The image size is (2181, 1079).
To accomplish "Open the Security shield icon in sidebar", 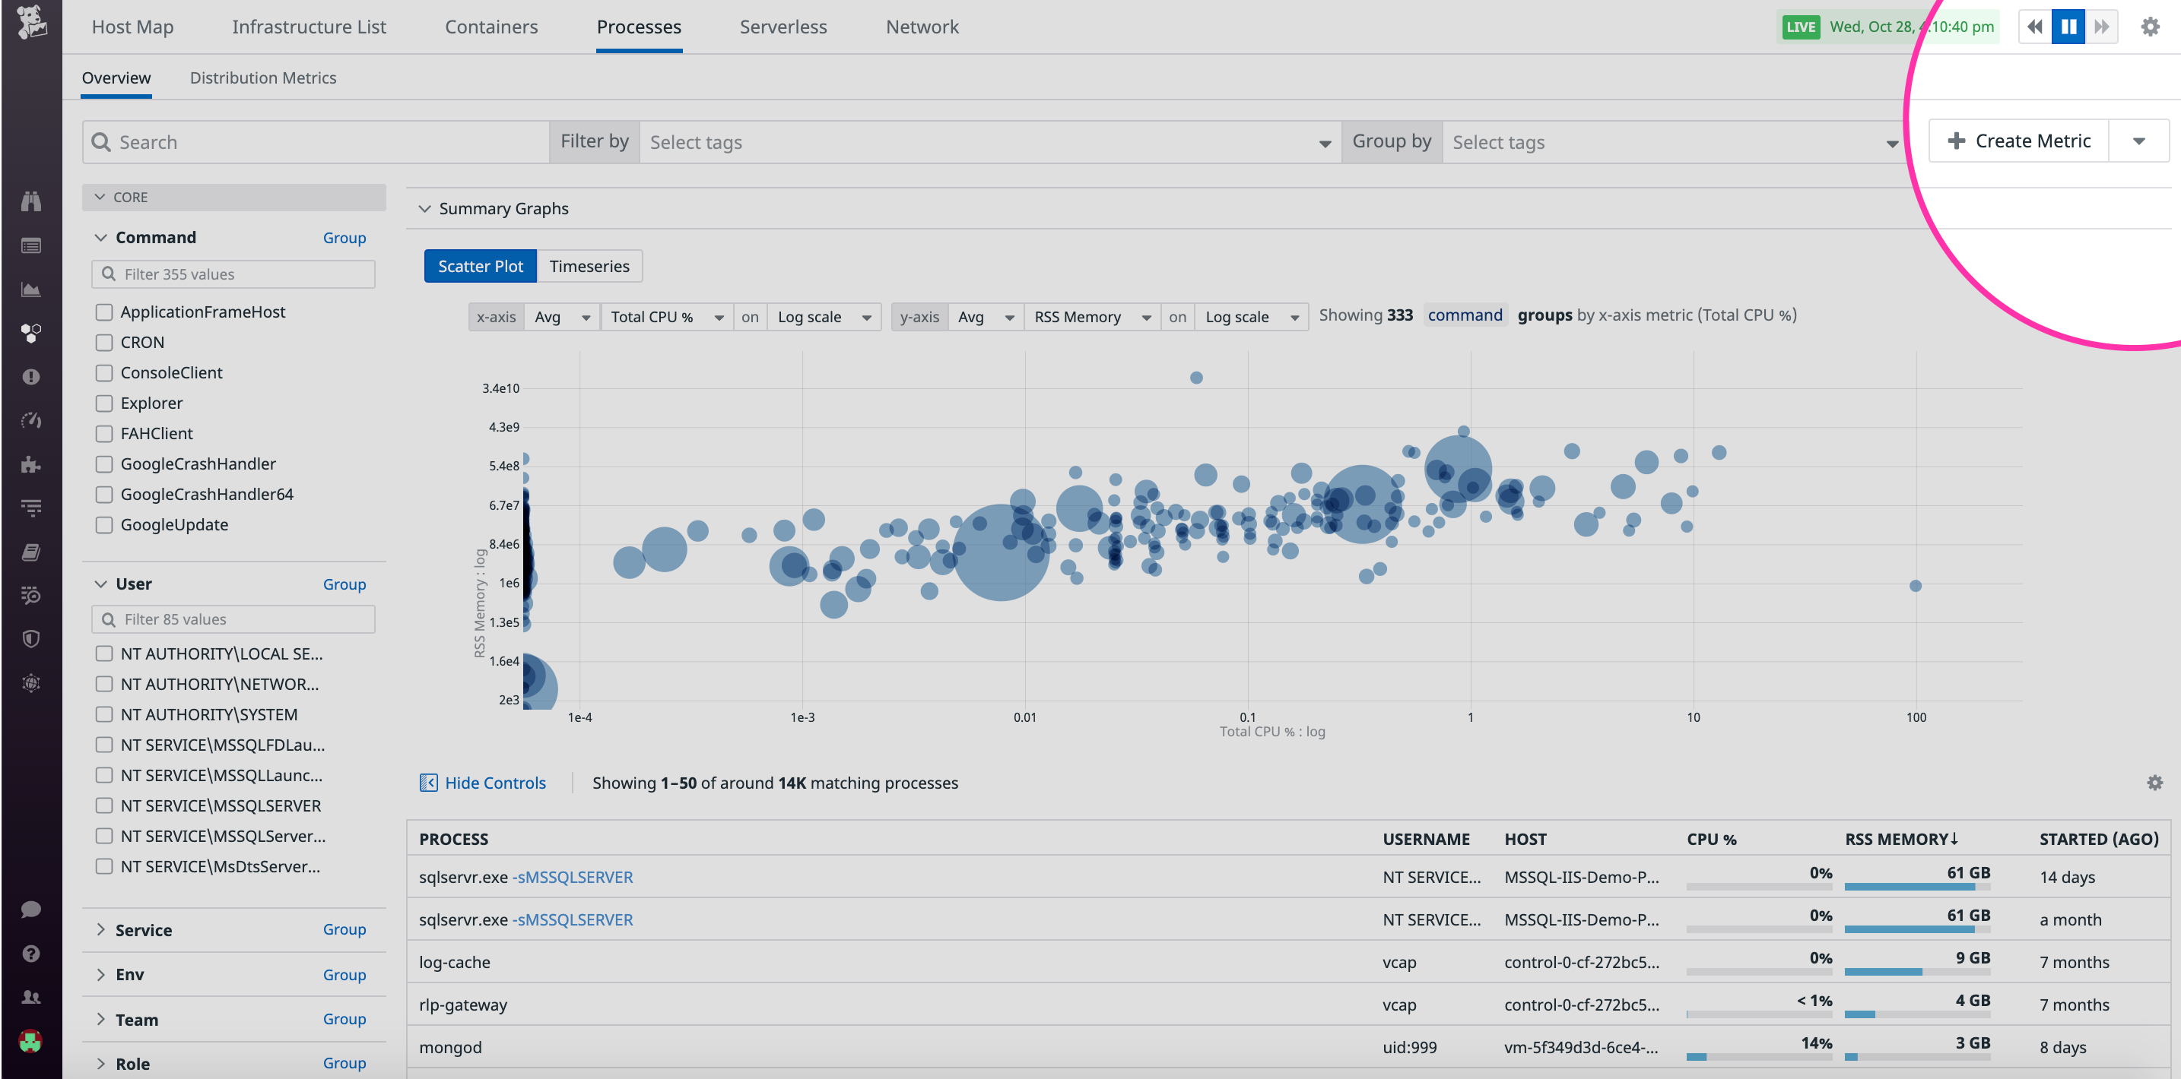I will [x=30, y=639].
